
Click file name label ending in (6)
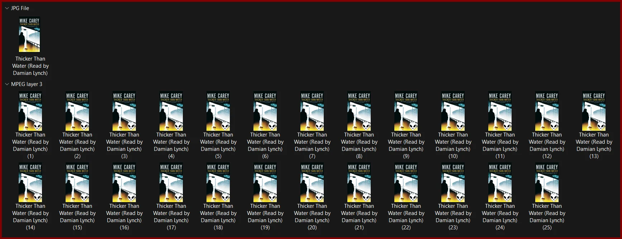[x=265, y=145]
